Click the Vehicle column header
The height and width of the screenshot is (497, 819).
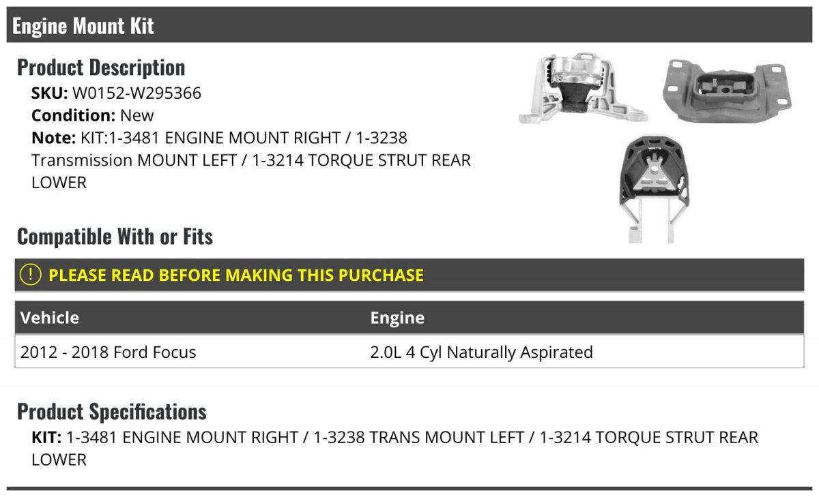[50, 318]
